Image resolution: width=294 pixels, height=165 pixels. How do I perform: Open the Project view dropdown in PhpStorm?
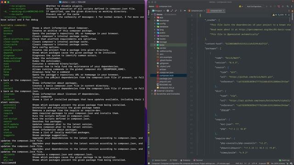158,11
